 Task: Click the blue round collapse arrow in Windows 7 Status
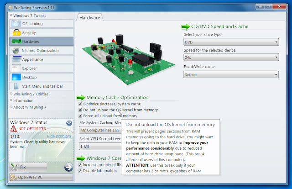point(69,123)
